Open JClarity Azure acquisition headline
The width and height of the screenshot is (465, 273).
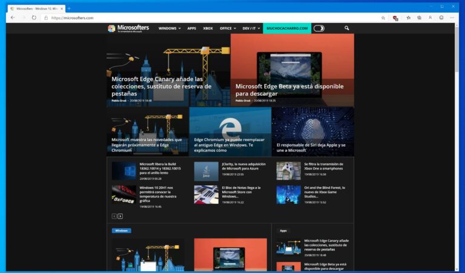[244, 166]
